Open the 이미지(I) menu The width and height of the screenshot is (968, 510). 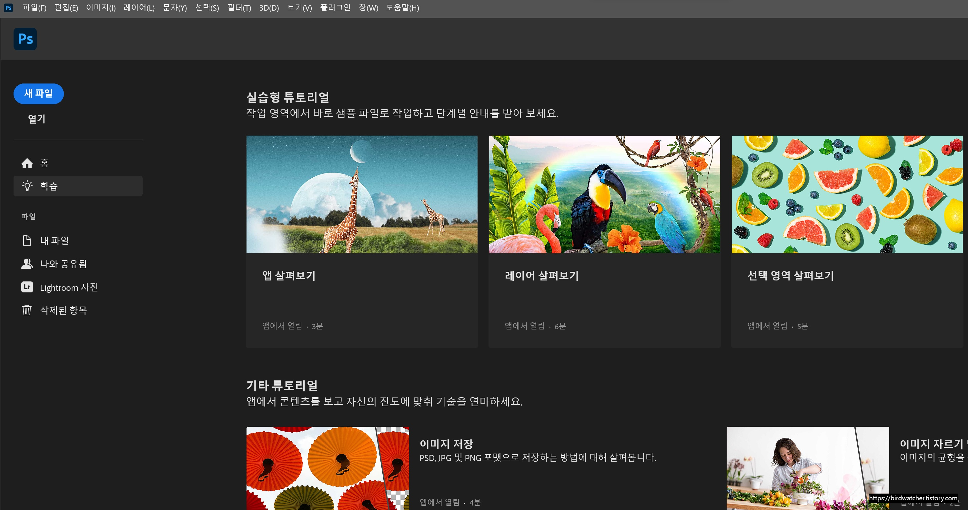pyautogui.click(x=101, y=7)
